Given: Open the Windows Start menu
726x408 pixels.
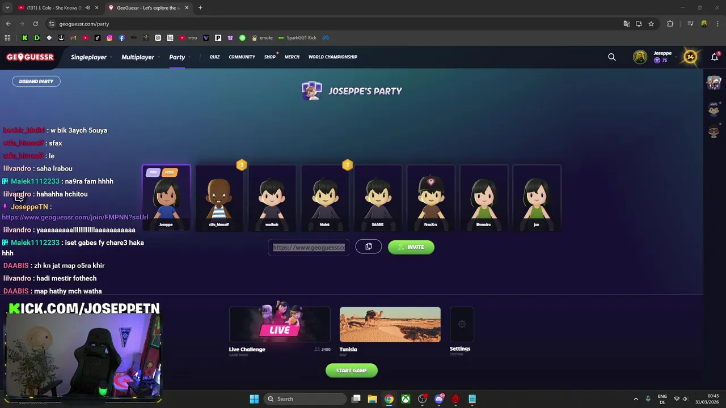Looking at the screenshot, I should pyautogui.click(x=254, y=399).
